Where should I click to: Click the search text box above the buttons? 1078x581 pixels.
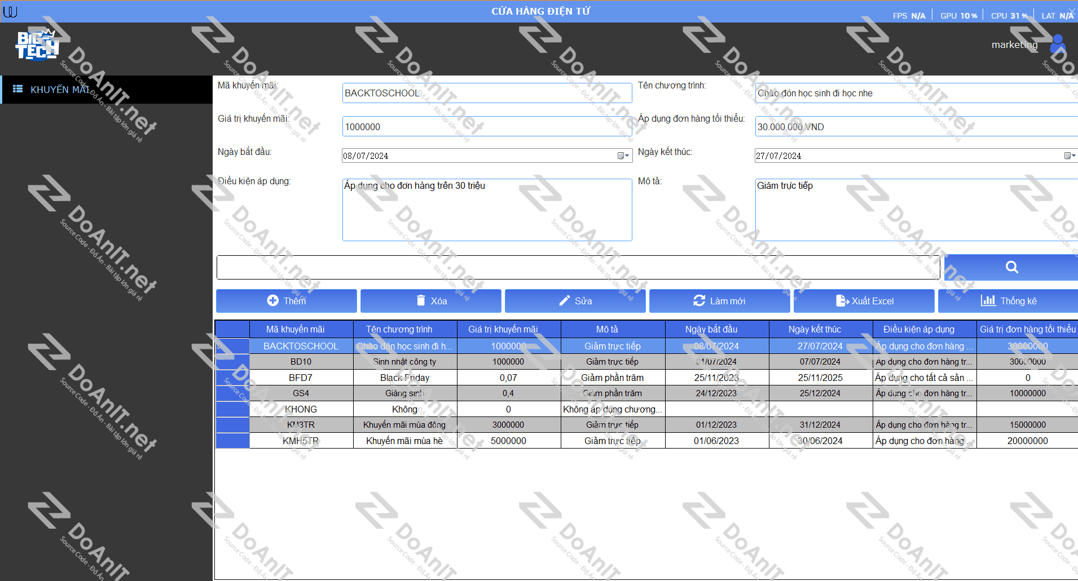click(x=578, y=268)
